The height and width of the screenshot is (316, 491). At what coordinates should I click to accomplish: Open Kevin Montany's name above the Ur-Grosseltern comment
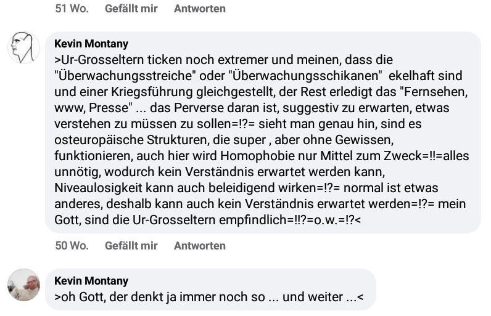coord(91,44)
